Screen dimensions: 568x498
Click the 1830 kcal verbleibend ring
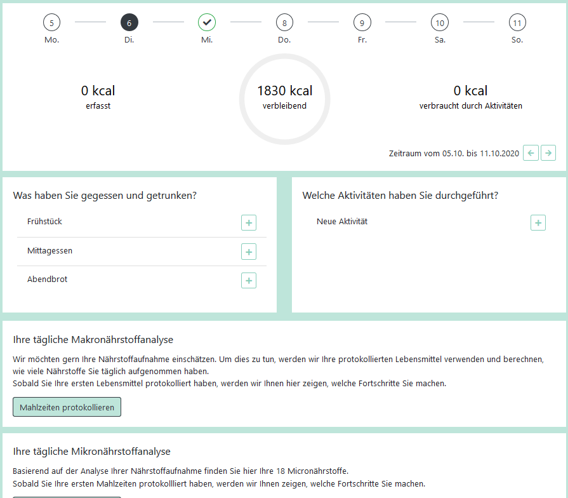[x=285, y=99]
